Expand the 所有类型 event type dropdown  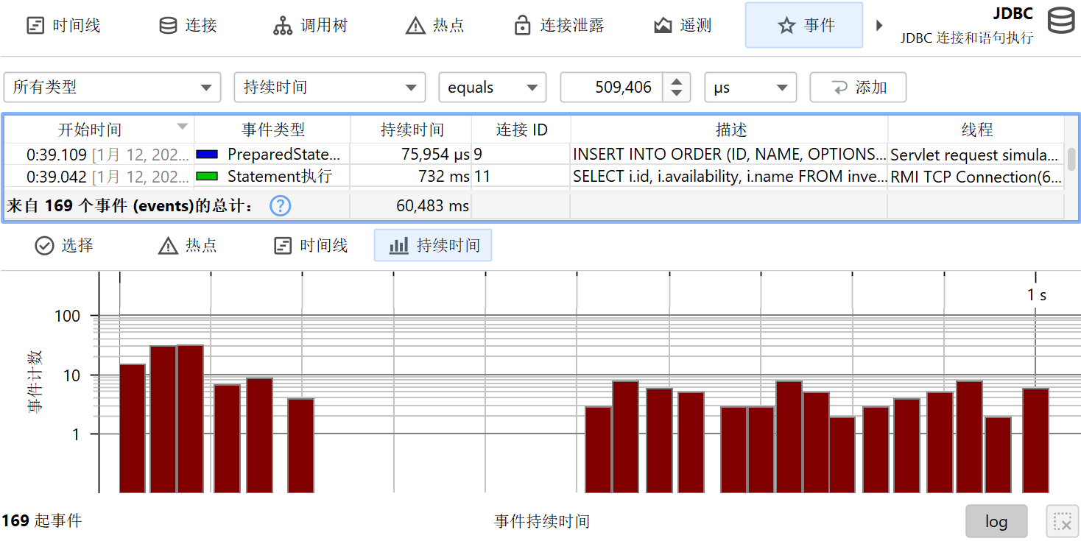[x=112, y=88]
